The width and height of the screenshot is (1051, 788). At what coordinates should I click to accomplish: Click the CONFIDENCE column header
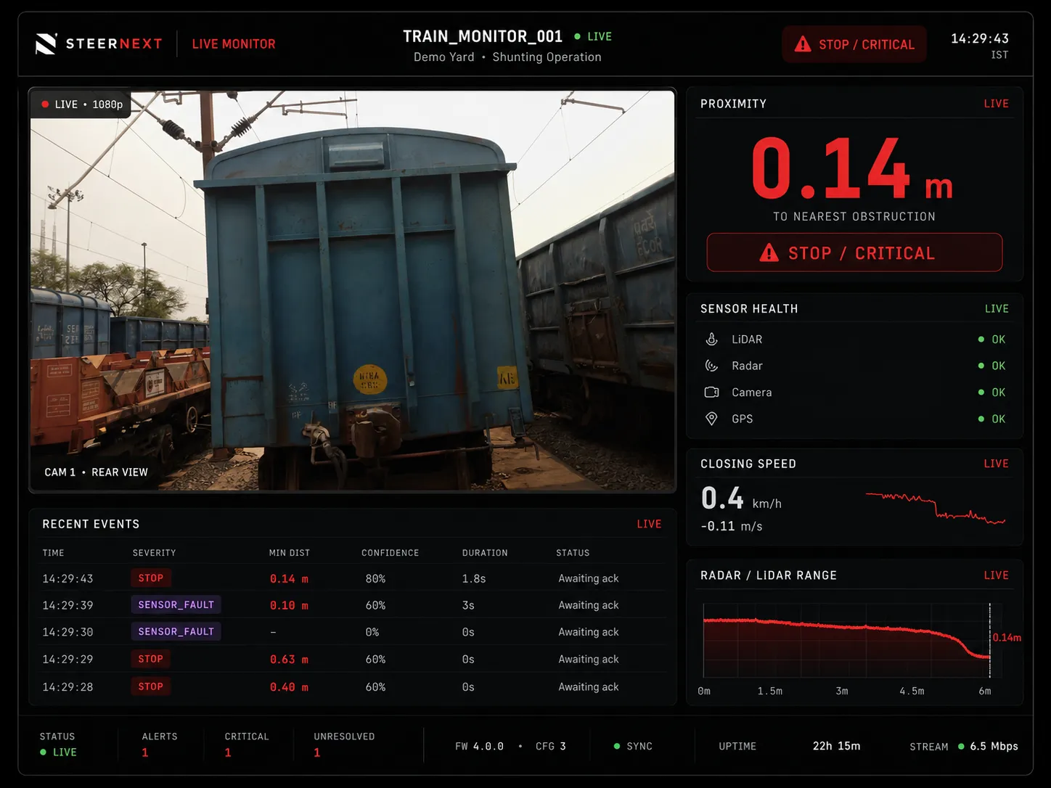pyautogui.click(x=390, y=553)
